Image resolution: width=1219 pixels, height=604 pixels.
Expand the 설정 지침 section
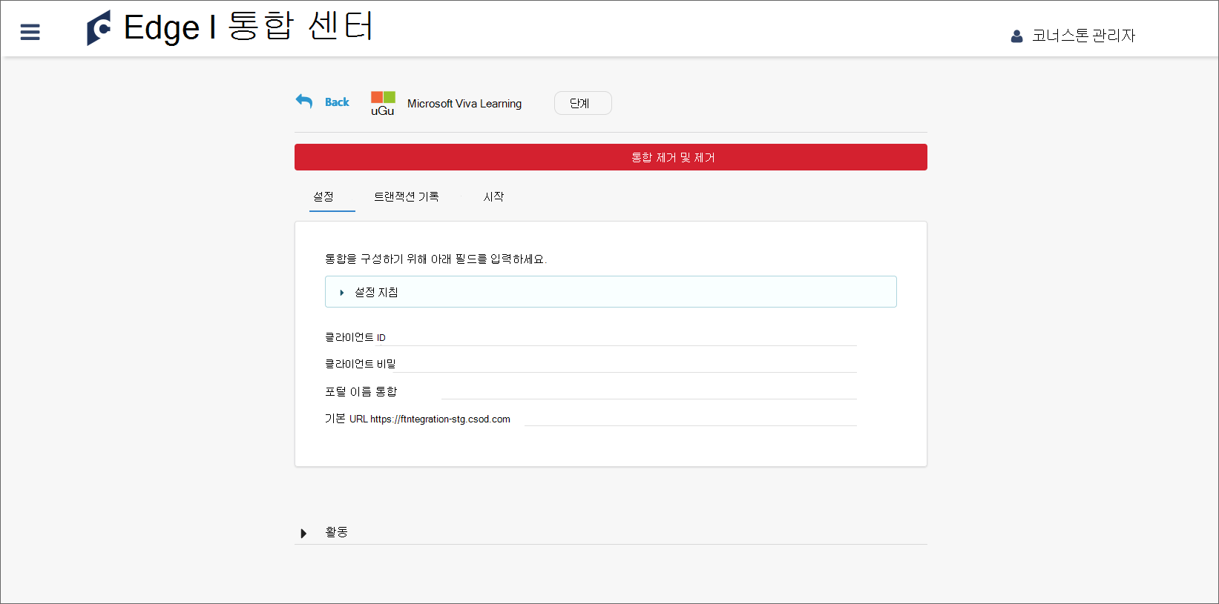click(x=611, y=292)
